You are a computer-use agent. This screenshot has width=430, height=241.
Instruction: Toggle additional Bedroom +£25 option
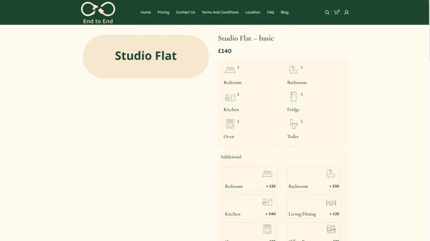tap(250, 179)
